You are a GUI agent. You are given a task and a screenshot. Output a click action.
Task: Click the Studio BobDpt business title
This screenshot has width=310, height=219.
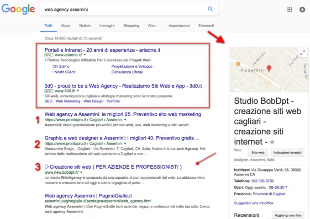[x=267, y=121]
